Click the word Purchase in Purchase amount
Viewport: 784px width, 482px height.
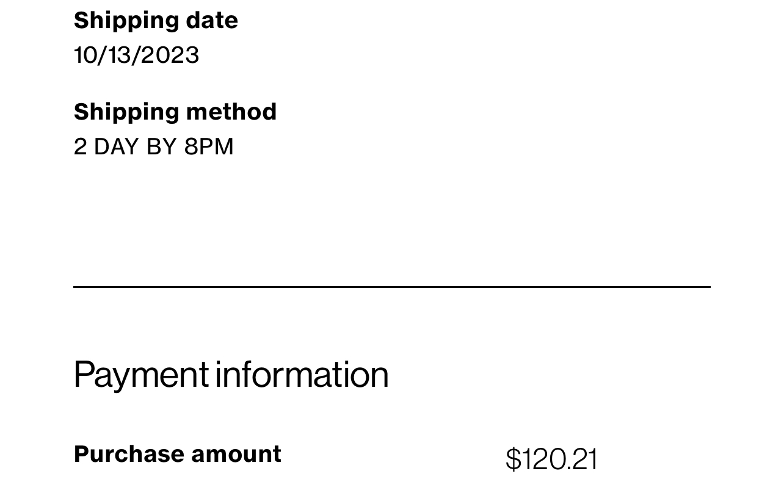click(129, 454)
